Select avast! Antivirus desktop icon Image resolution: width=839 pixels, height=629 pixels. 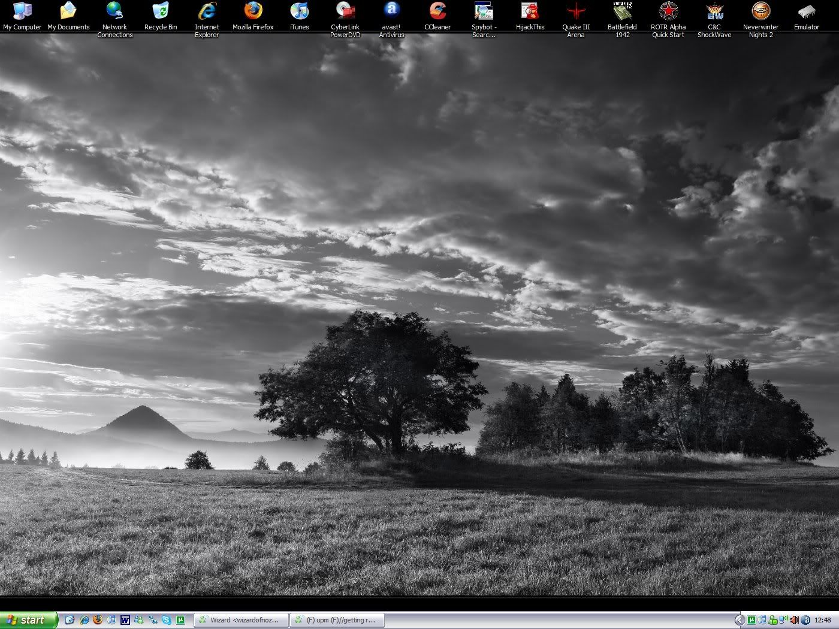(391, 20)
